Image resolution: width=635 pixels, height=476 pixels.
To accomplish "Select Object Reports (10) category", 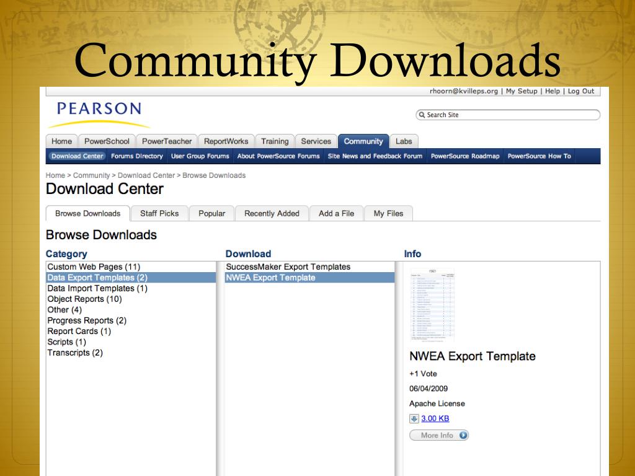I will (131, 299).
